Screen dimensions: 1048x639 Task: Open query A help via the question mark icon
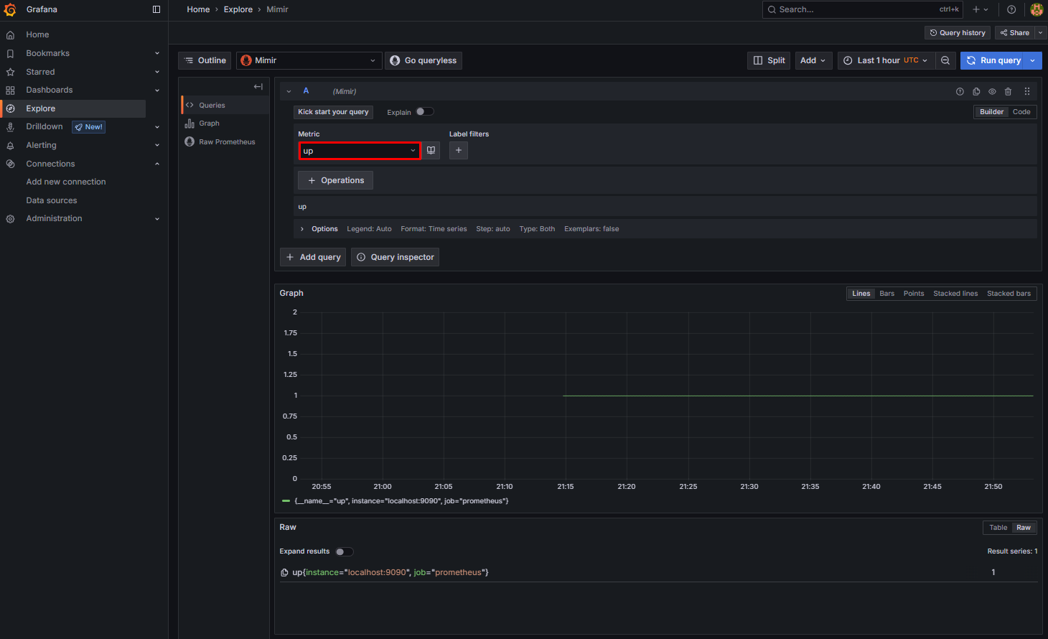(x=960, y=91)
